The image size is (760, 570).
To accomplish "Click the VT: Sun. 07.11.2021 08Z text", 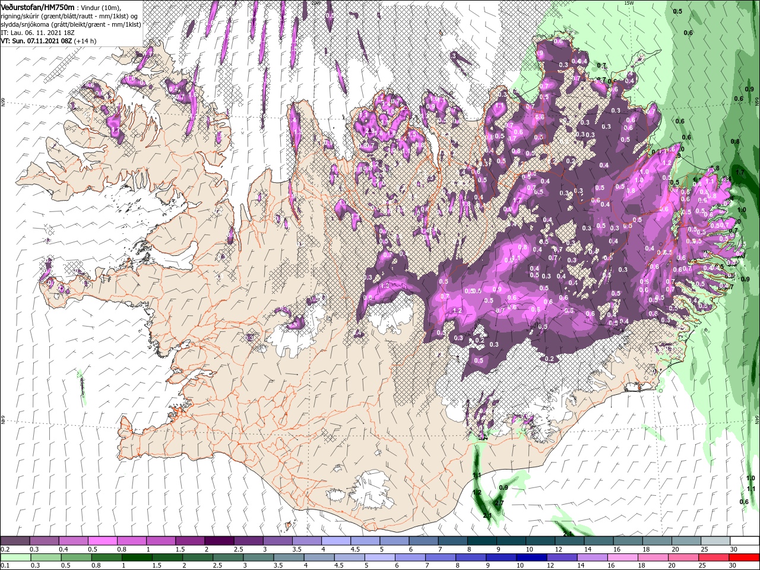I will [x=36, y=41].
